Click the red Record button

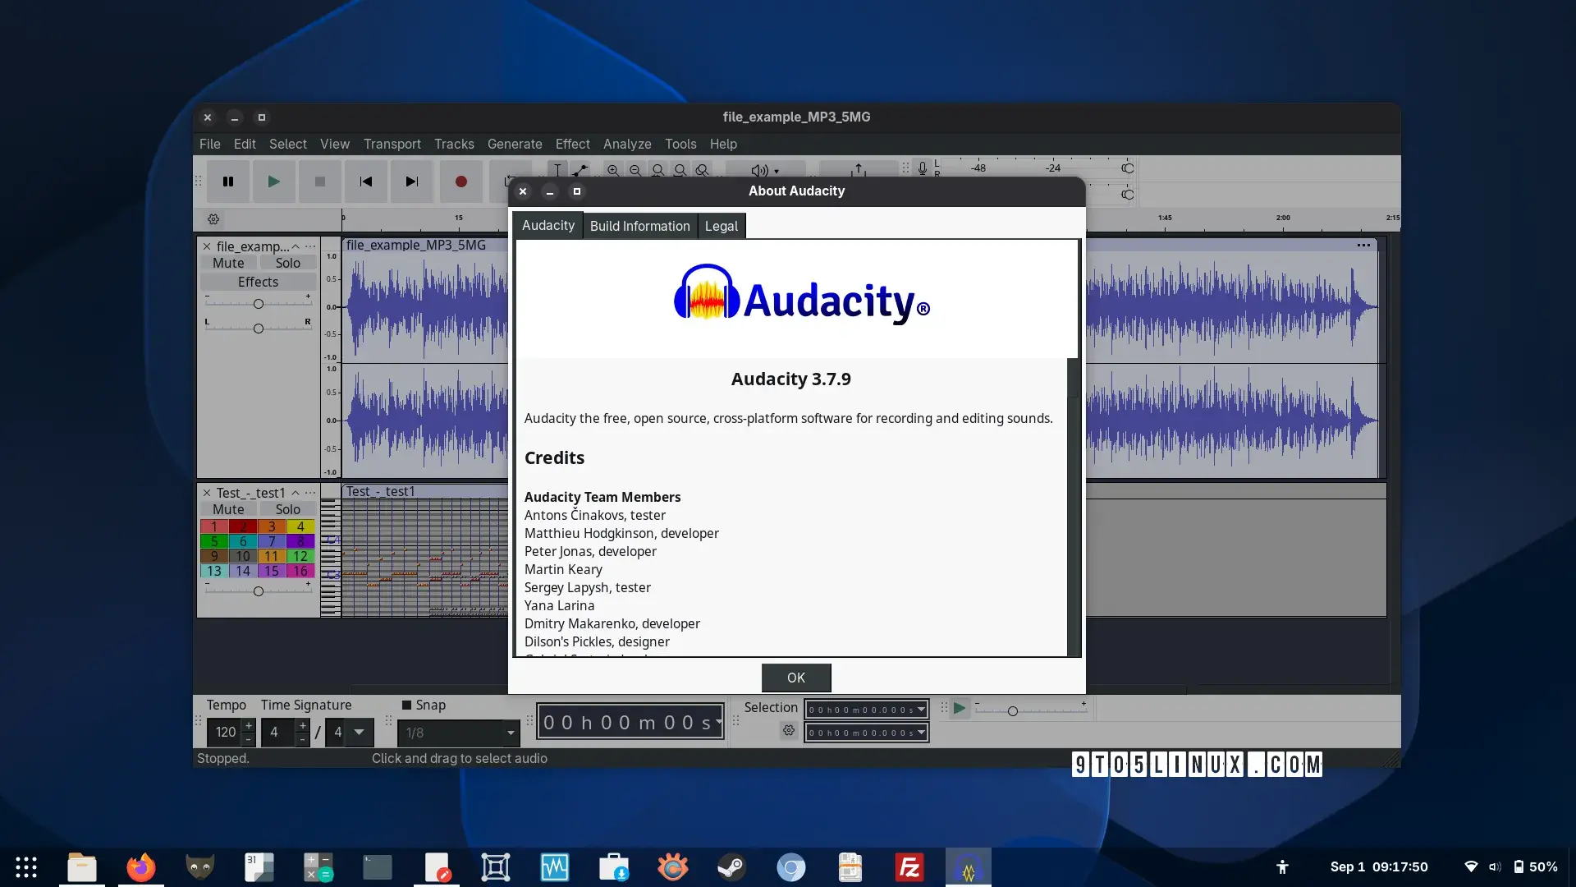pos(460,182)
